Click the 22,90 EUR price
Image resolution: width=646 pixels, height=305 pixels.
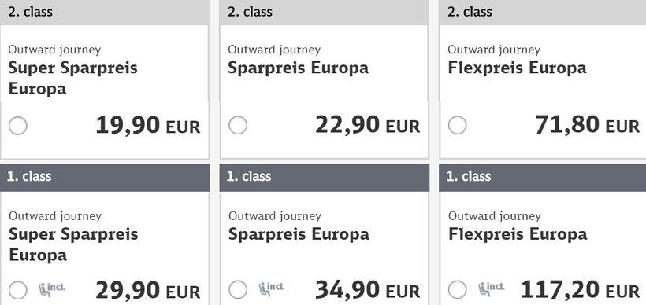point(368,125)
